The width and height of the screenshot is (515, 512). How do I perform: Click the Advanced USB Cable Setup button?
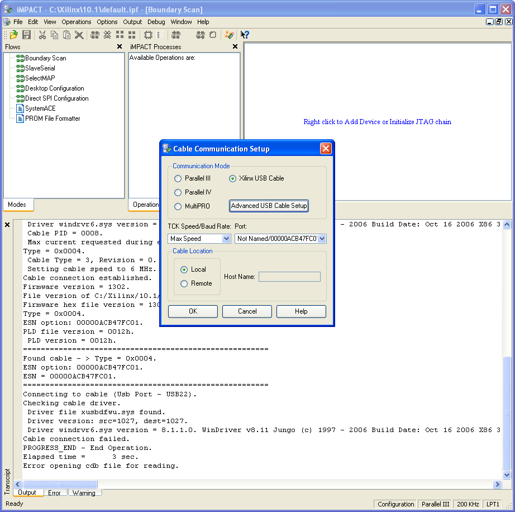point(269,206)
